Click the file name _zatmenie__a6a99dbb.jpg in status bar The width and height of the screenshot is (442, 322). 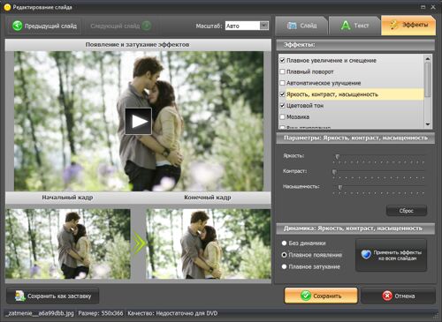[x=40, y=313]
